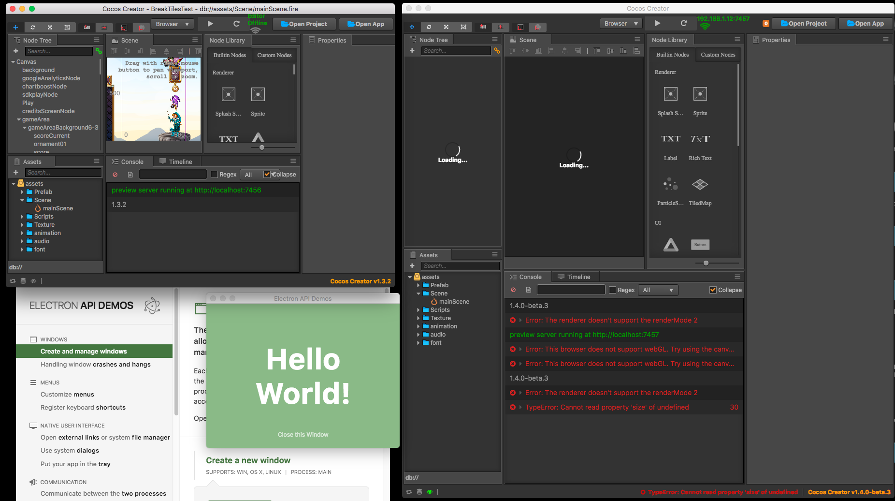Click the reload preview icon in right window
The width and height of the screenshot is (895, 501).
[x=684, y=23]
